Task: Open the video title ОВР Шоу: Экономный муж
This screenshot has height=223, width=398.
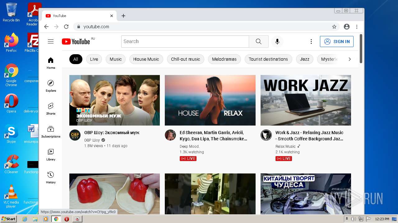Action: pyautogui.click(x=112, y=133)
